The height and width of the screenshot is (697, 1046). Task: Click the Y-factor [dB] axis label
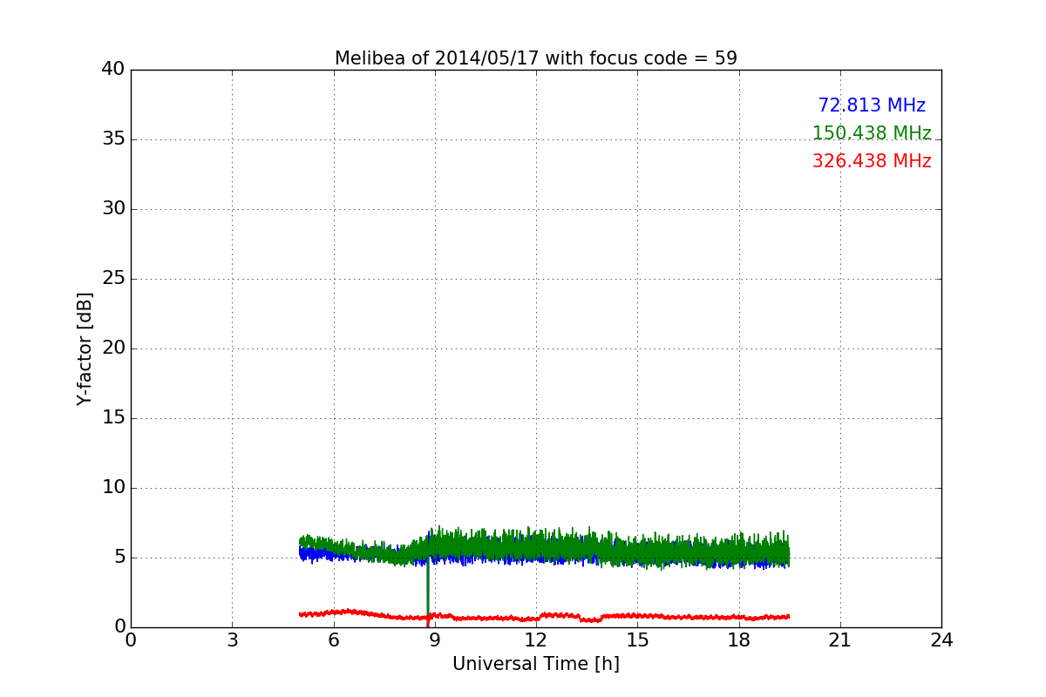tap(85, 348)
